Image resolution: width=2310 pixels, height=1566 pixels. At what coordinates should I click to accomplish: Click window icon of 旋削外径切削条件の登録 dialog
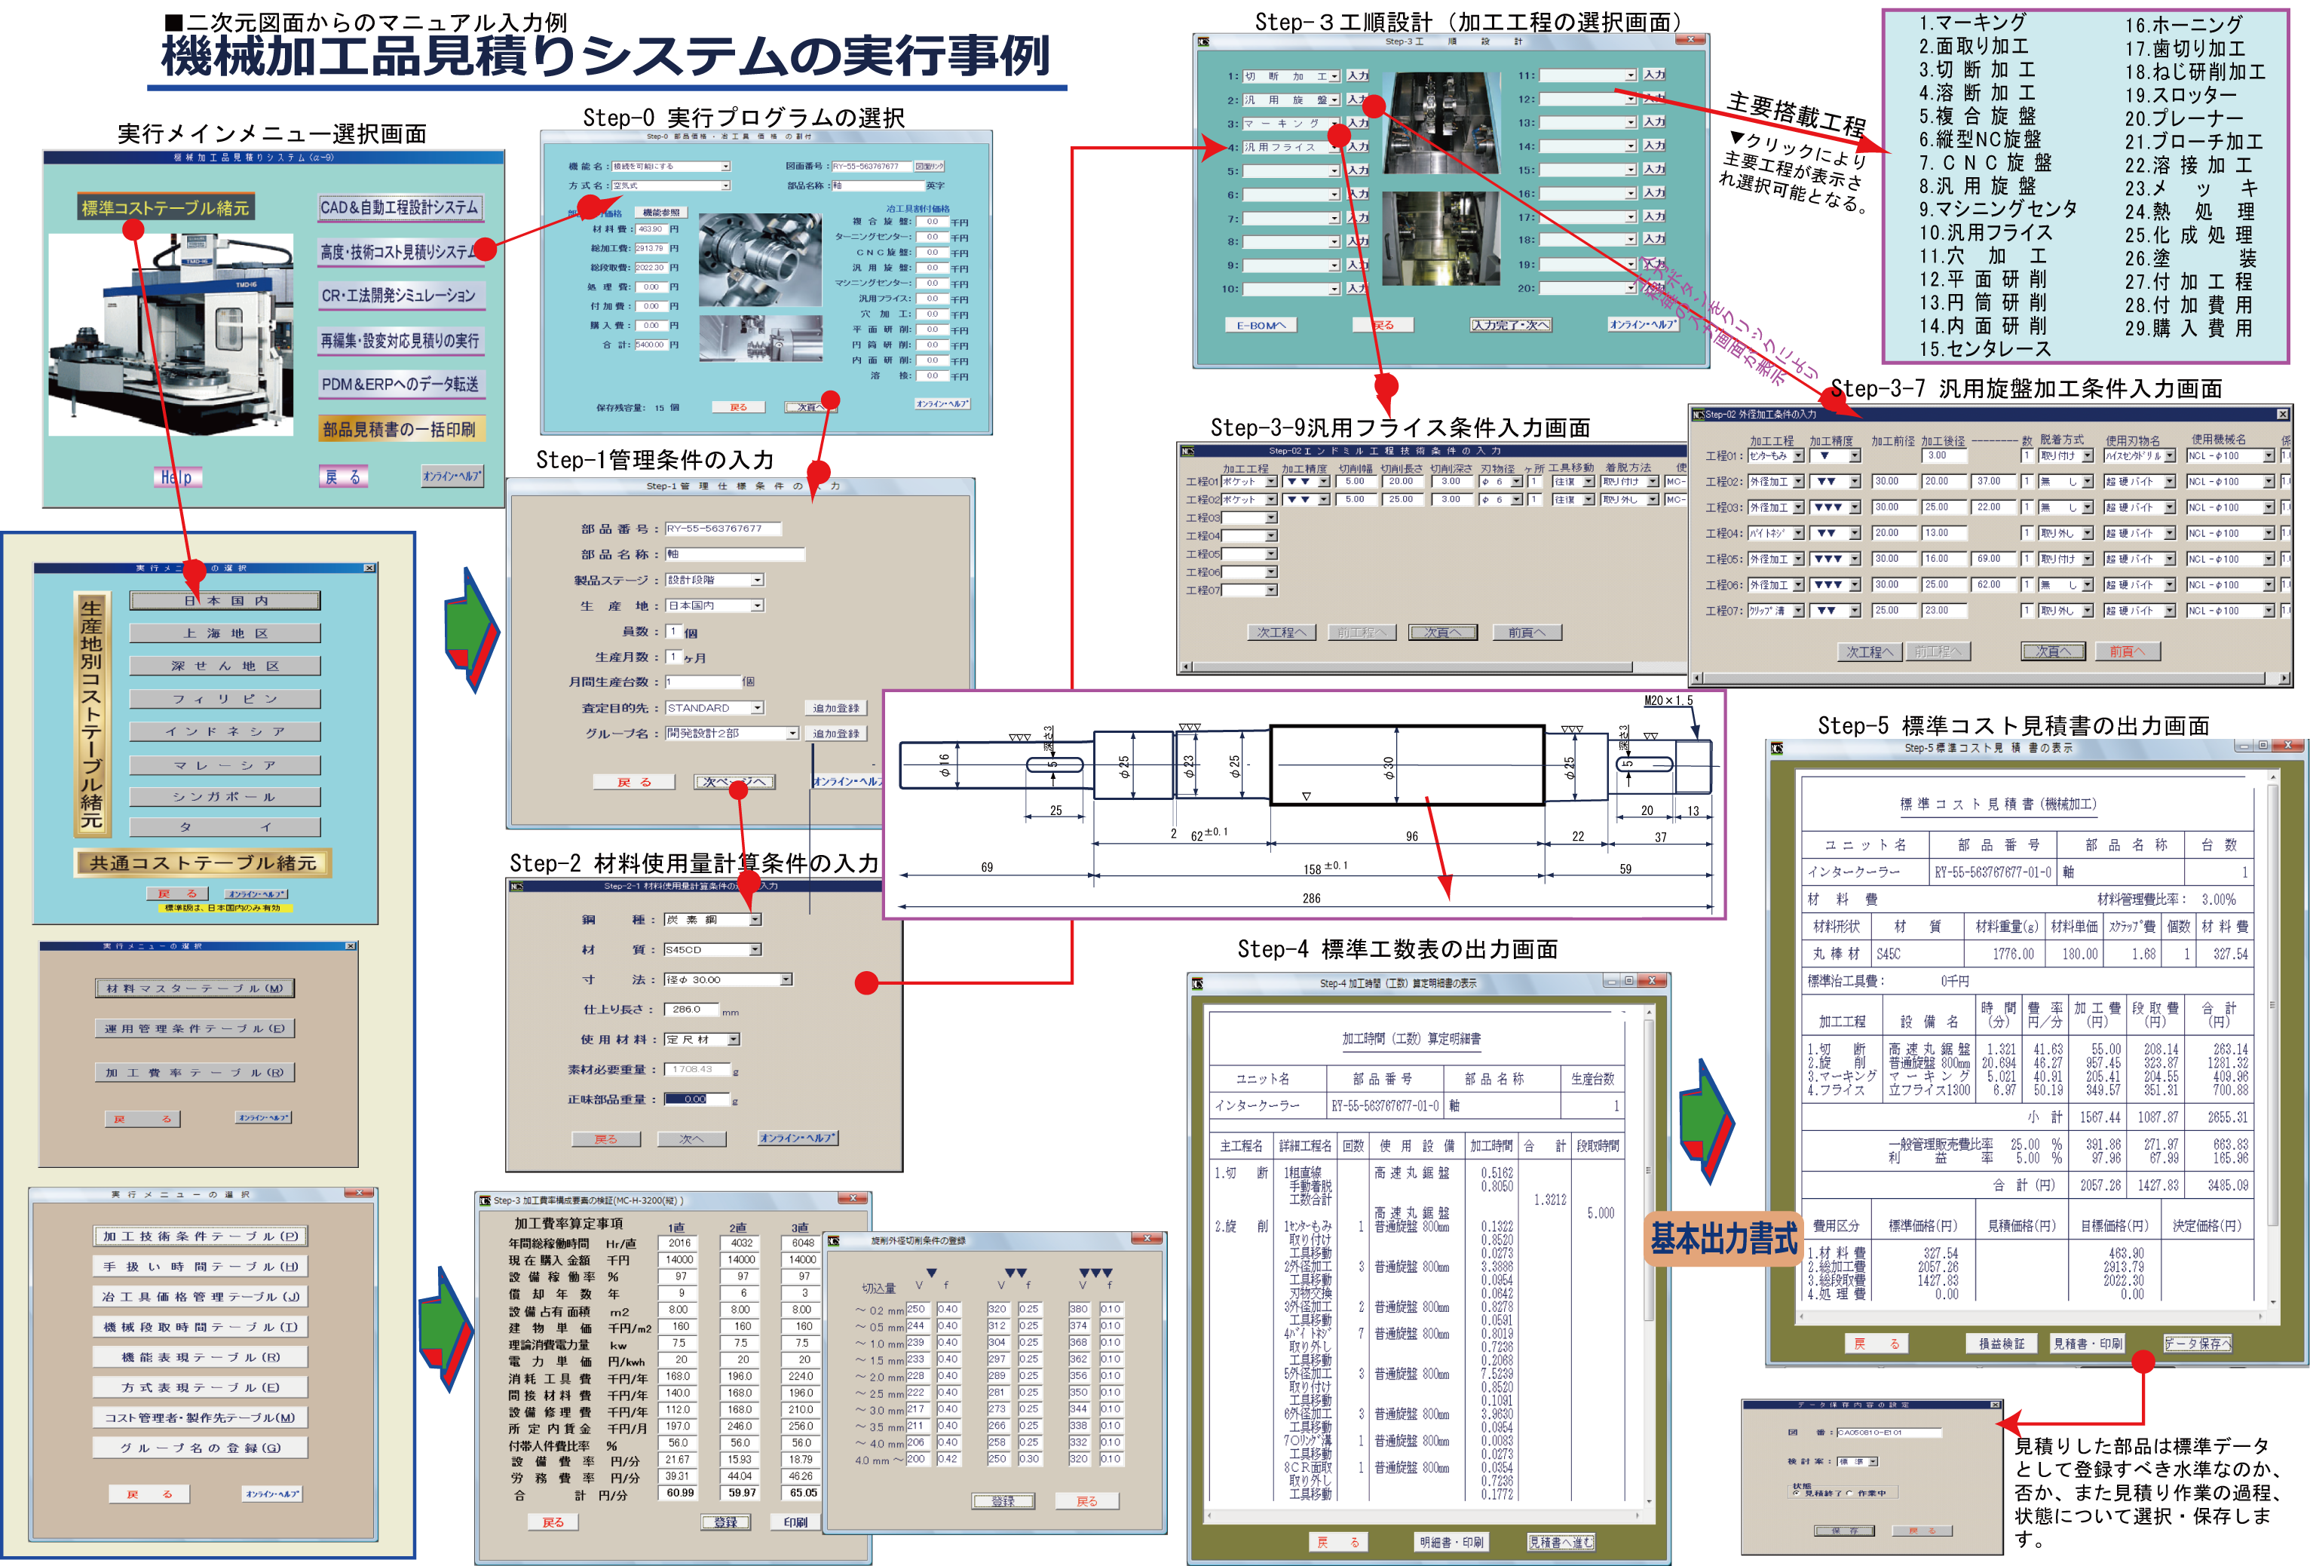click(834, 1241)
